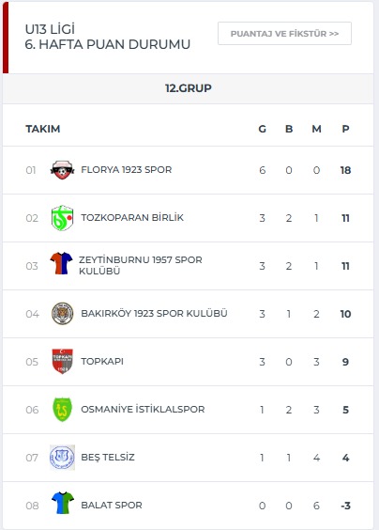Click the P points column header
Viewport: 379px width, 530px height.
point(345,129)
